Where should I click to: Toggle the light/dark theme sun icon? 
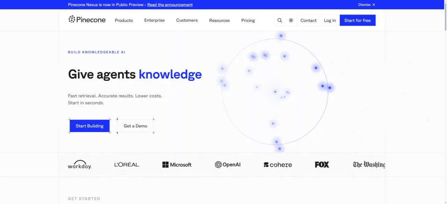pos(291,20)
